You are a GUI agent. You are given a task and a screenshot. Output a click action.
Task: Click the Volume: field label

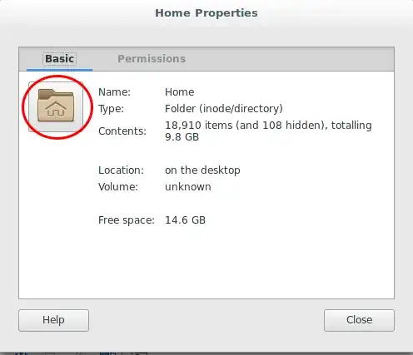[x=118, y=187]
